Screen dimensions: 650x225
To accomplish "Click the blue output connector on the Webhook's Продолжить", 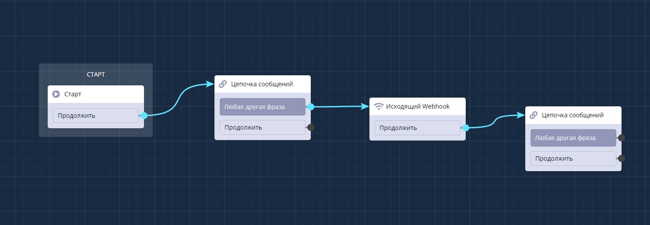I will click(466, 128).
